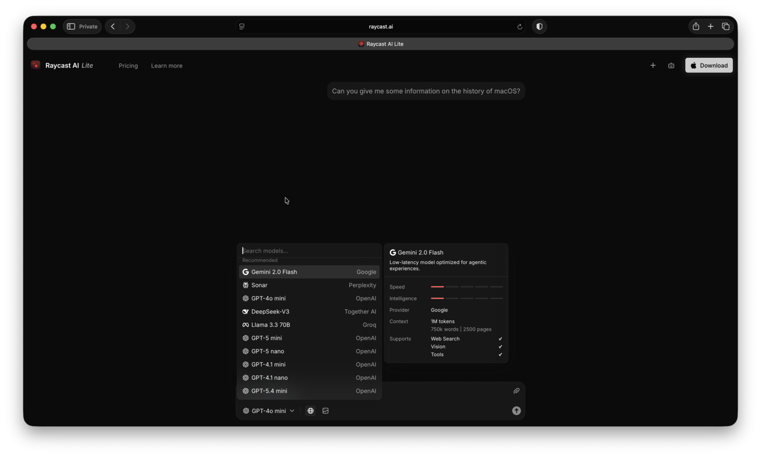Select the Raycast AI Lite tab
This screenshot has width=761, height=457.
(380, 44)
